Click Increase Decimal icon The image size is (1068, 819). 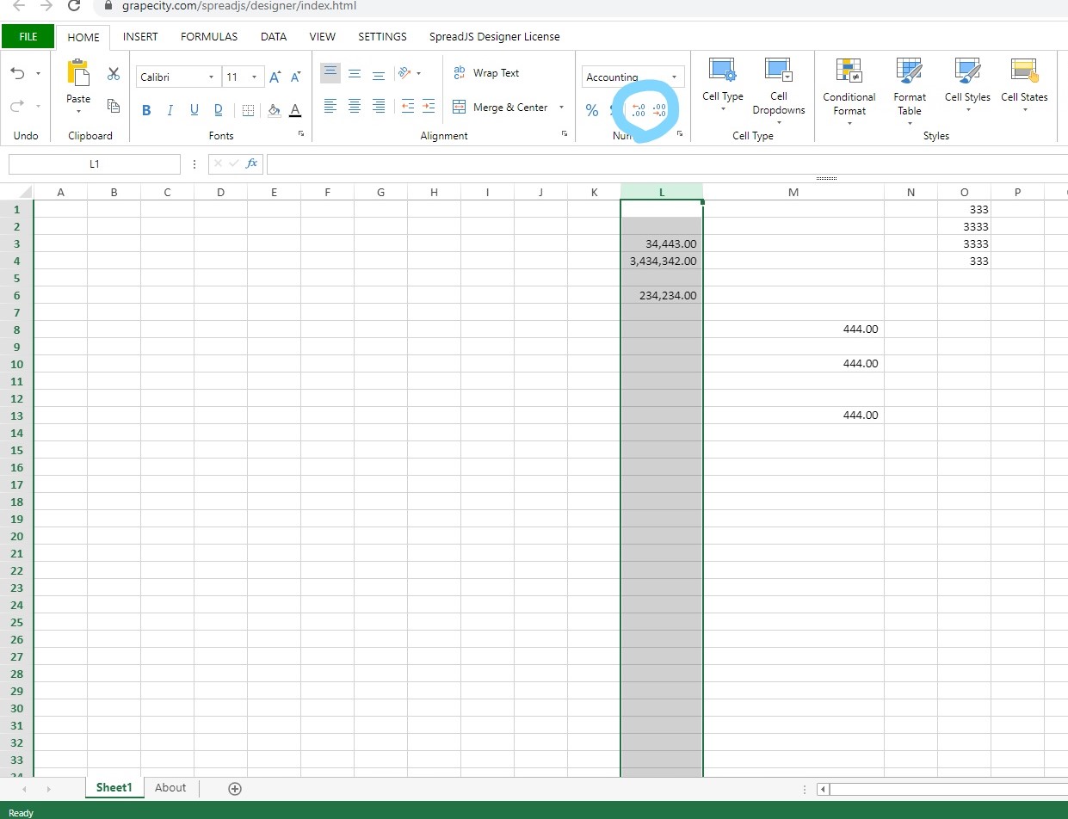tap(639, 110)
